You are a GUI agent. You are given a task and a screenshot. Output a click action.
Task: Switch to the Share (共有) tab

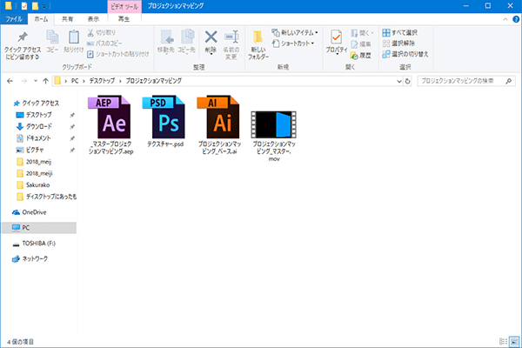pos(67,19)
